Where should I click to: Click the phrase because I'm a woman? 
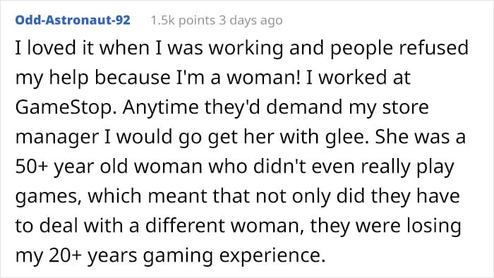[x=198, y=78]
